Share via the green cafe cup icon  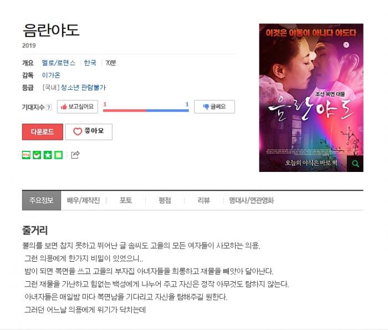[x=37, y=155]
